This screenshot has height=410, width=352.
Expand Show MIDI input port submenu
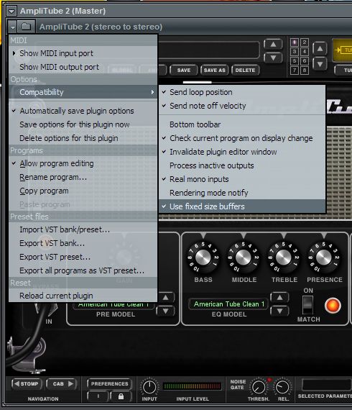(83, 53)
